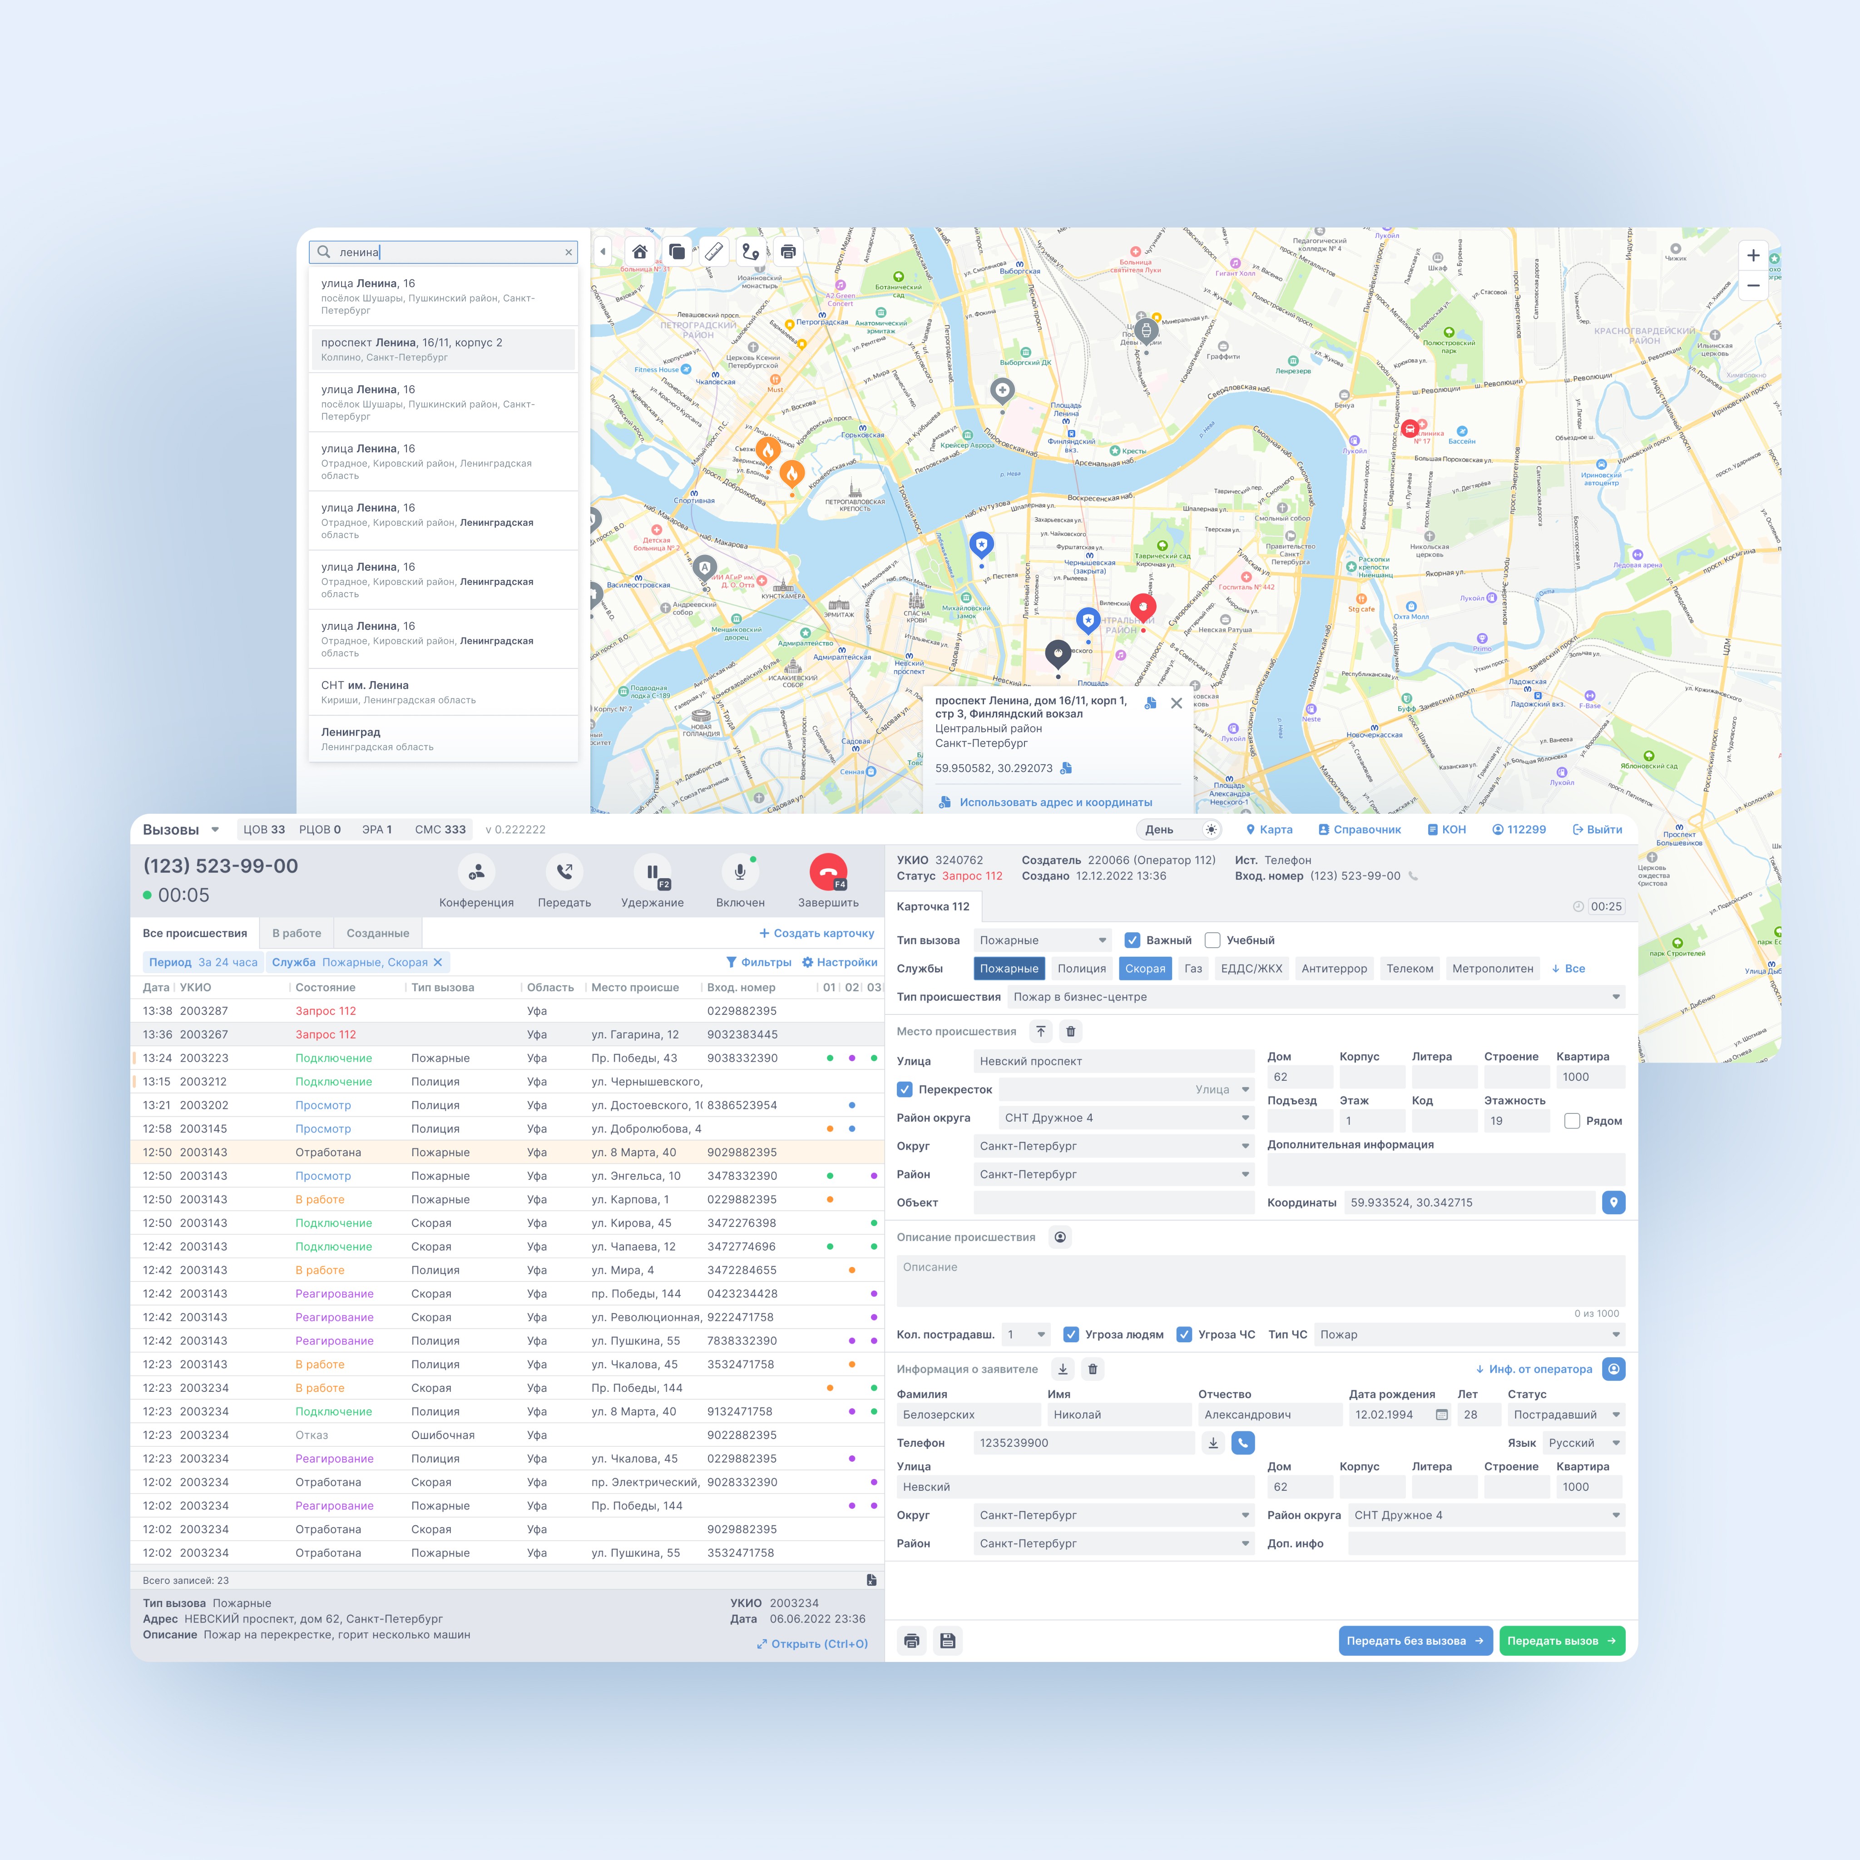Click the Передать вызов green button

click(x=1562, y=1641)
